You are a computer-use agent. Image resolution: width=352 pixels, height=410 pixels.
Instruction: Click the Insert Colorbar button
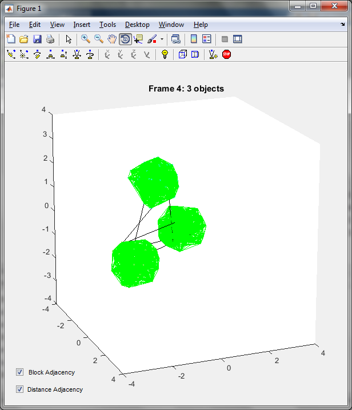(x=194, y=39)
